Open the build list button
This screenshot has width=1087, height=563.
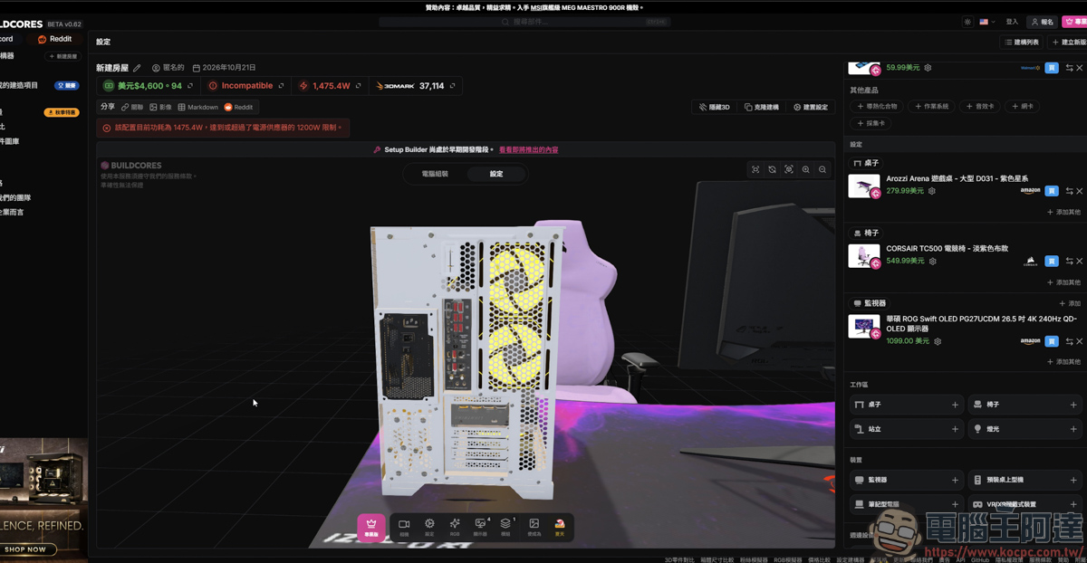[1021, 42]
